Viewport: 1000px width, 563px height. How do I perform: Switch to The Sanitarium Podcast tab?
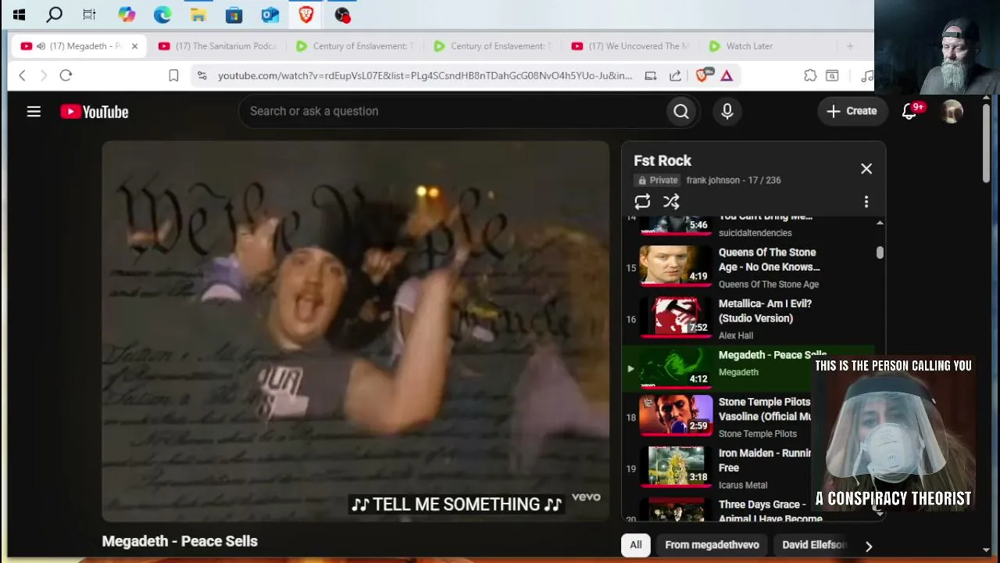[217, 46]
